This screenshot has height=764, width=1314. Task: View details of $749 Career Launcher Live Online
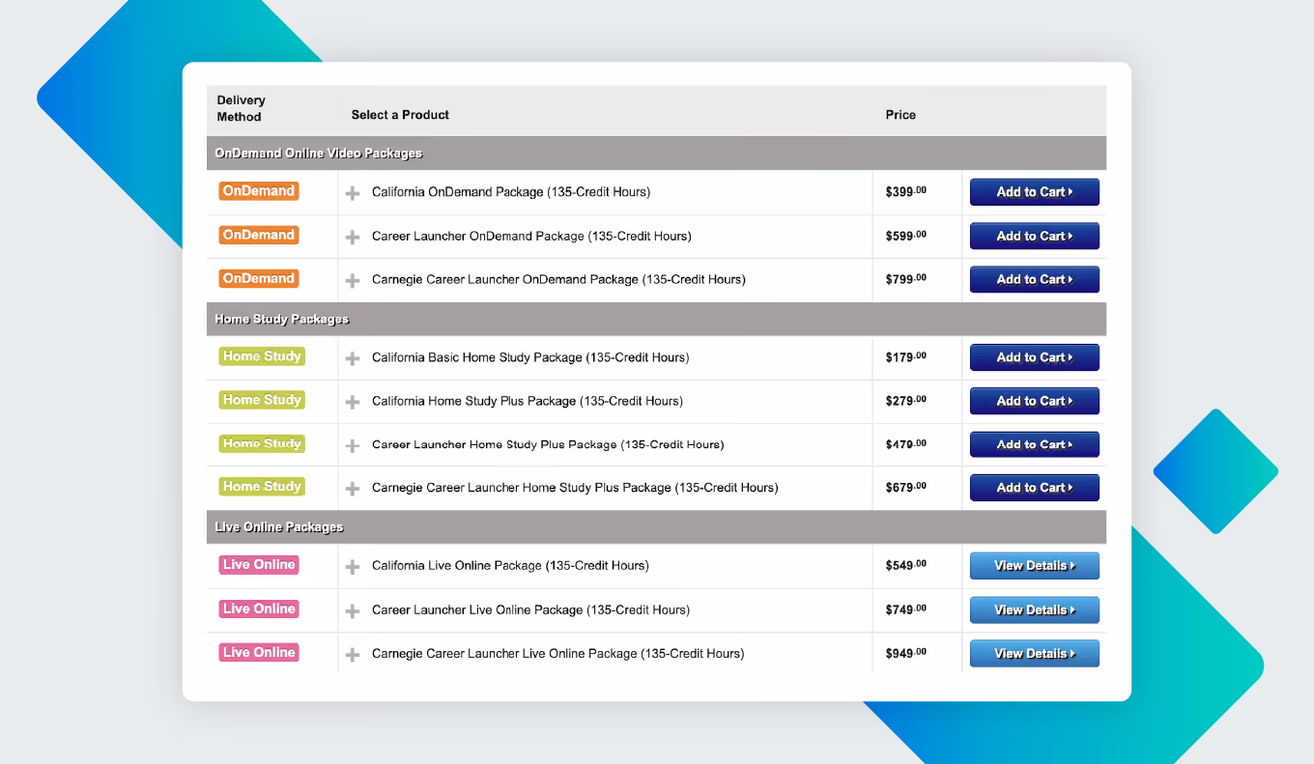point(1035,610)
